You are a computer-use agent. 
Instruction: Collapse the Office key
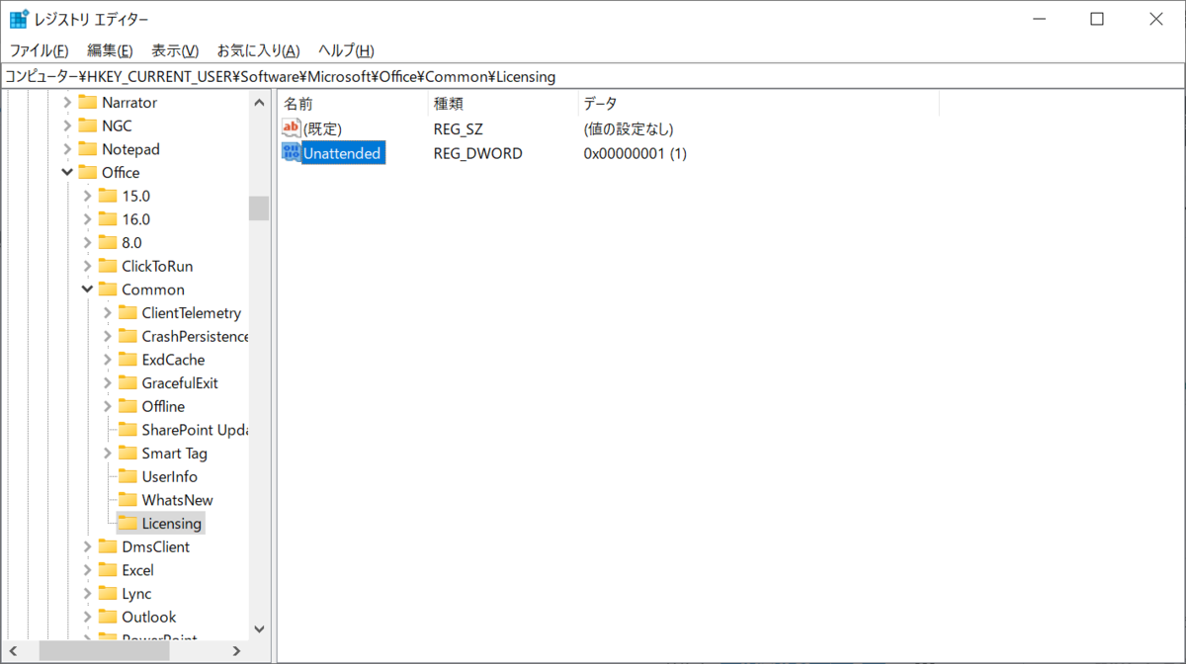point(67,173)
